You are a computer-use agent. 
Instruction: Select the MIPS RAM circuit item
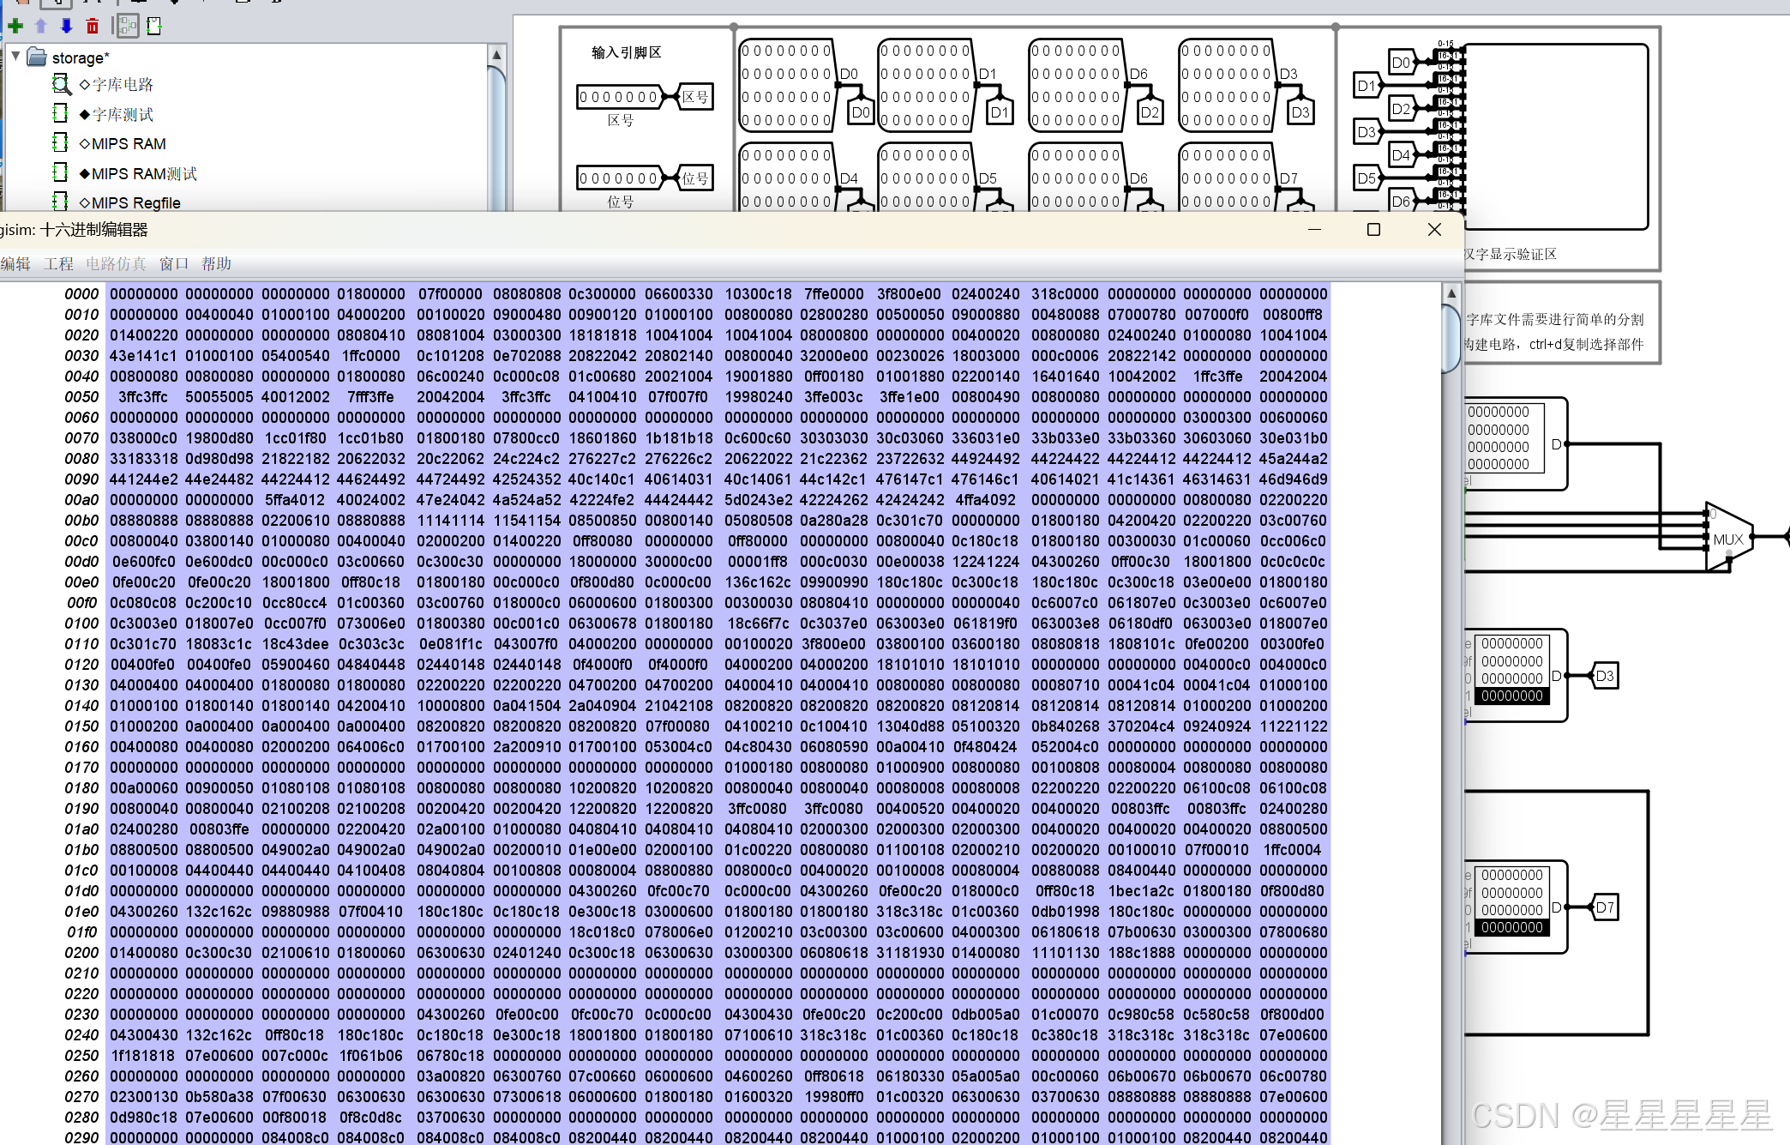point(128,144)
